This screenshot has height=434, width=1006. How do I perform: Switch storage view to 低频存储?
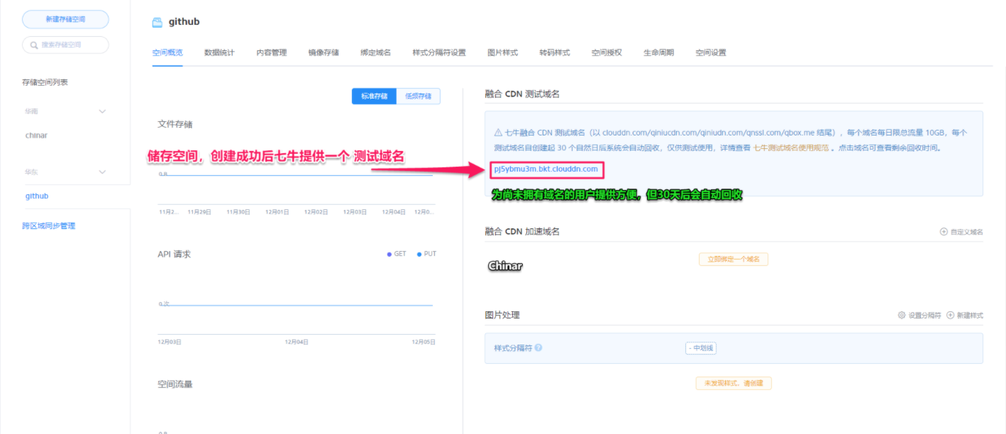419,96
